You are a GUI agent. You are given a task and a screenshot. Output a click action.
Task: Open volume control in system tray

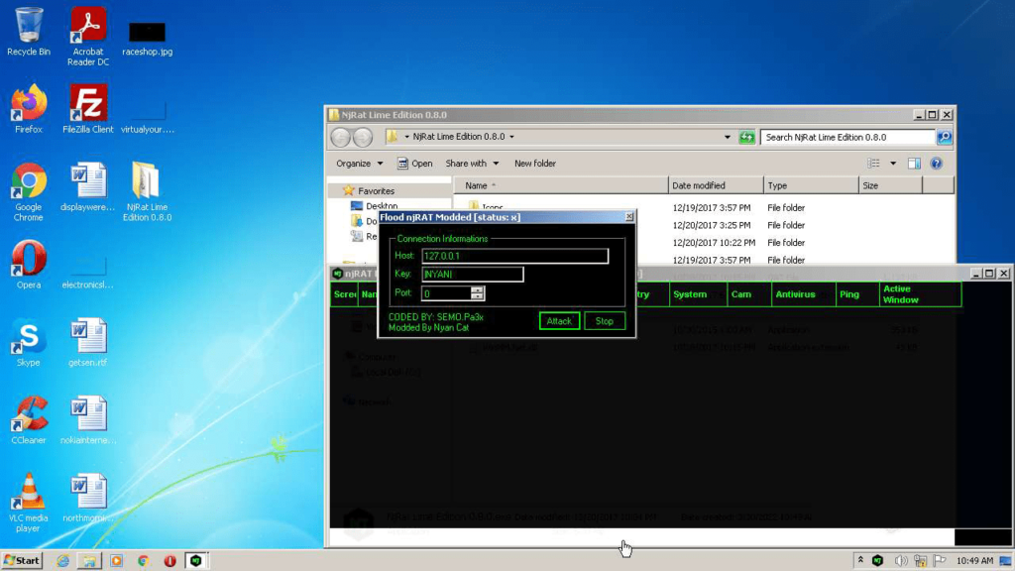900,561
